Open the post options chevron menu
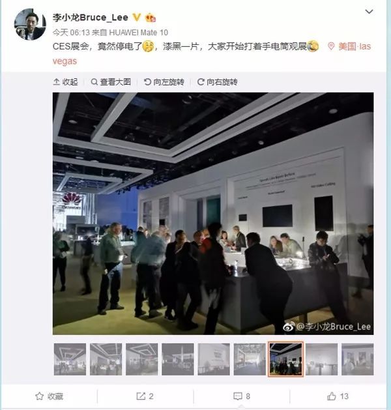The height and width of the screenshot is (410, 391). tap(369, 12)
